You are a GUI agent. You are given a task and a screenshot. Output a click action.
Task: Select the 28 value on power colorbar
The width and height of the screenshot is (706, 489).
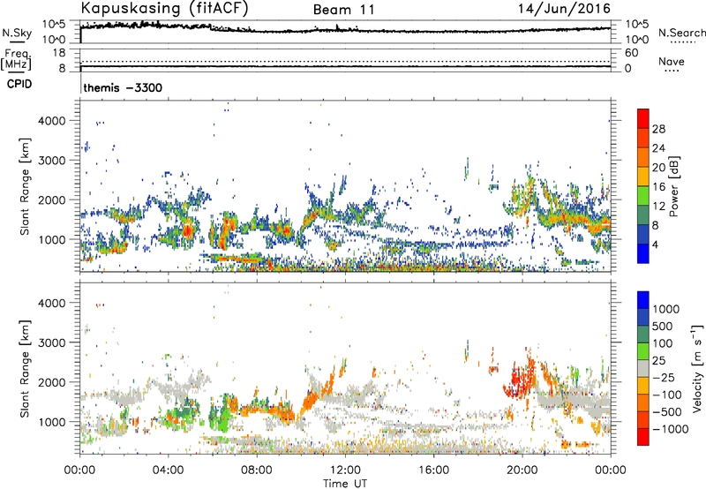pos(658,129)
